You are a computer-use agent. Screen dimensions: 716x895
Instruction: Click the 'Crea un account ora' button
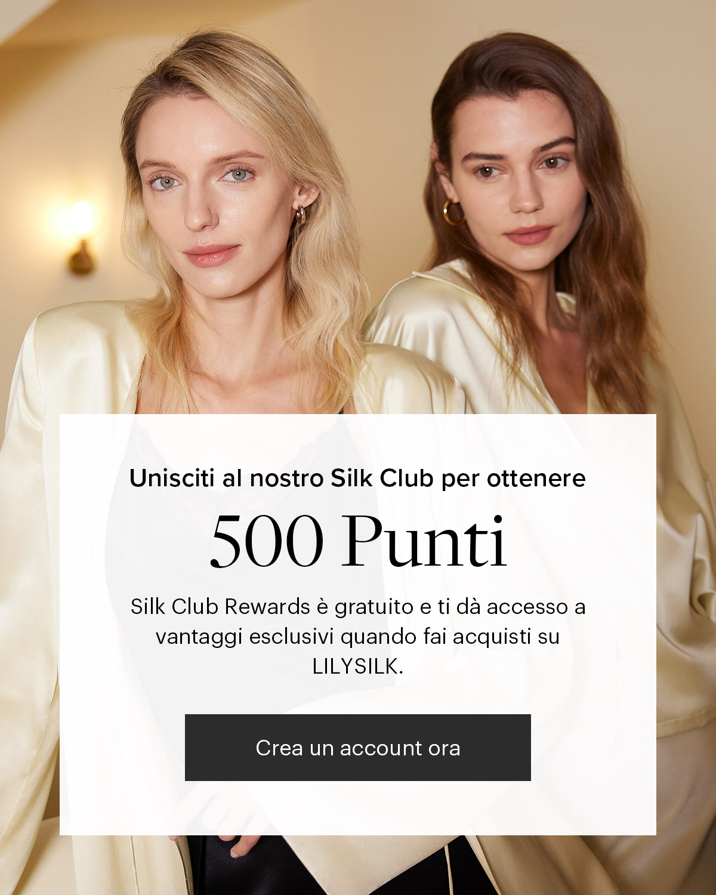[358, 748]
